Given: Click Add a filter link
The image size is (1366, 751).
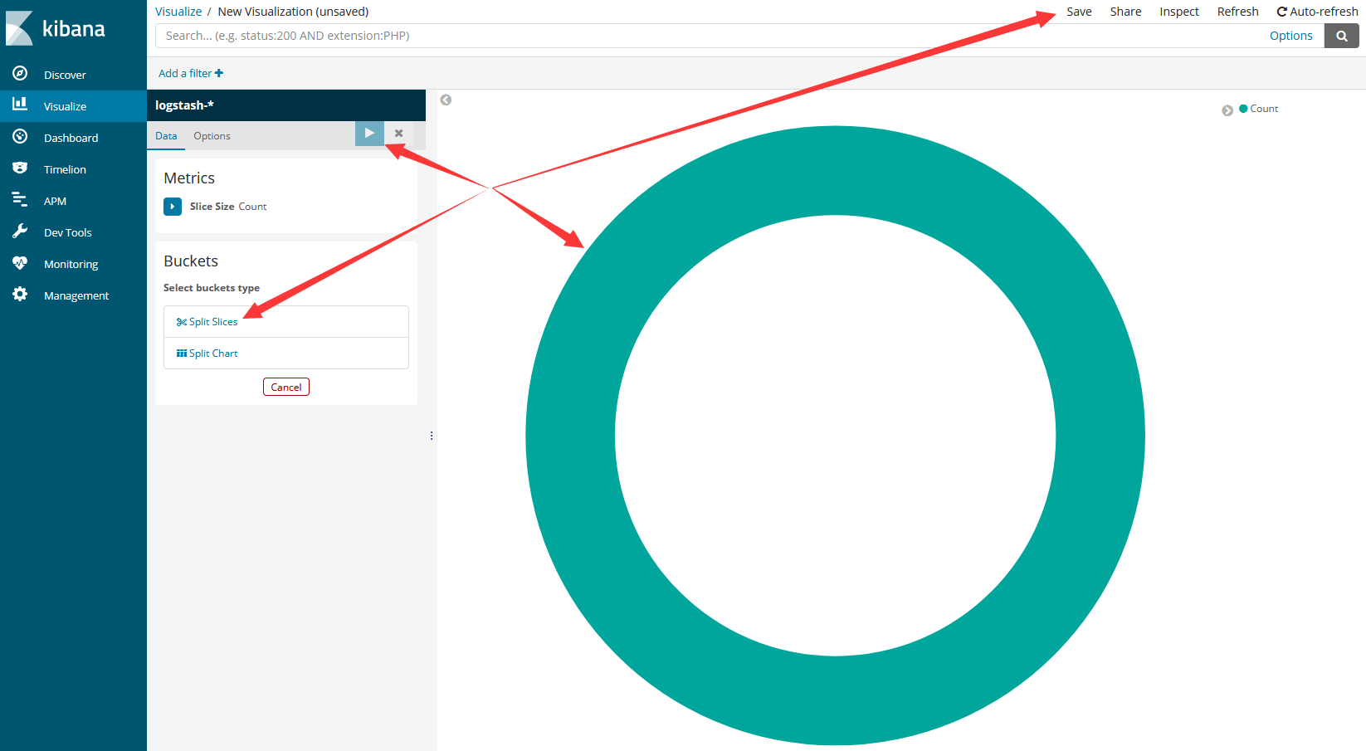Looking at the screenshot, I should tap(191, 73).
